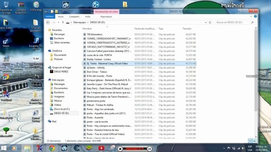Switch to Inicio ribbon tab
The height and width of the screenshot is (152, 271).
coord(61,16)
